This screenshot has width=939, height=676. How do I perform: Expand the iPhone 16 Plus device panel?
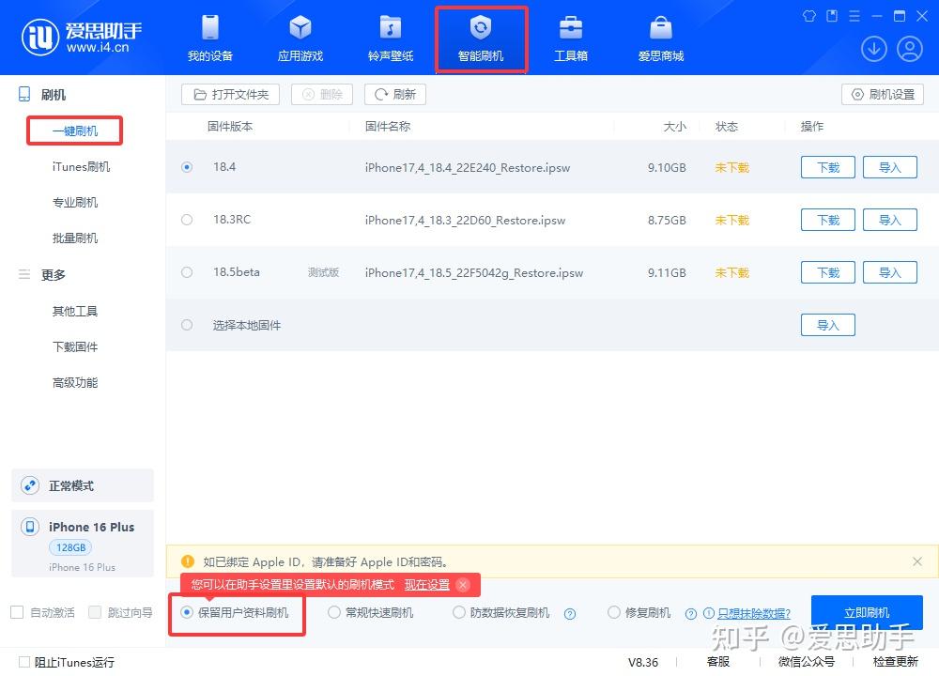click(83, 543)
